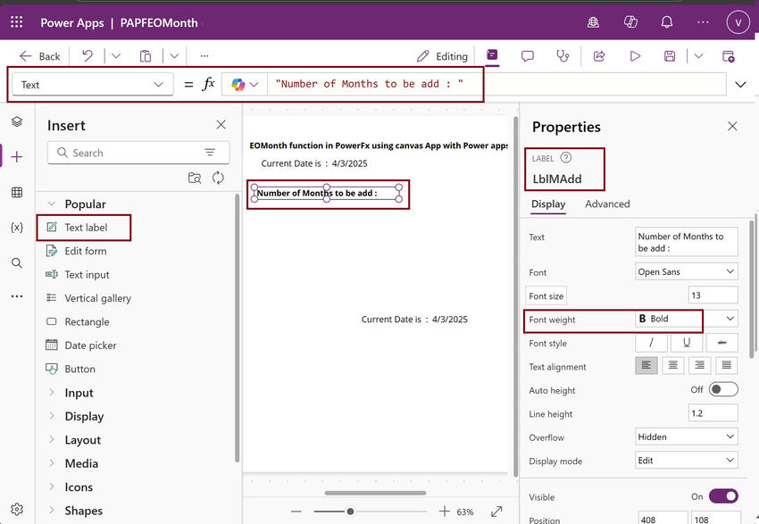759x524 pixels.
Task: Open the Font weight Bold dropdown
Action: click(687, 319)
